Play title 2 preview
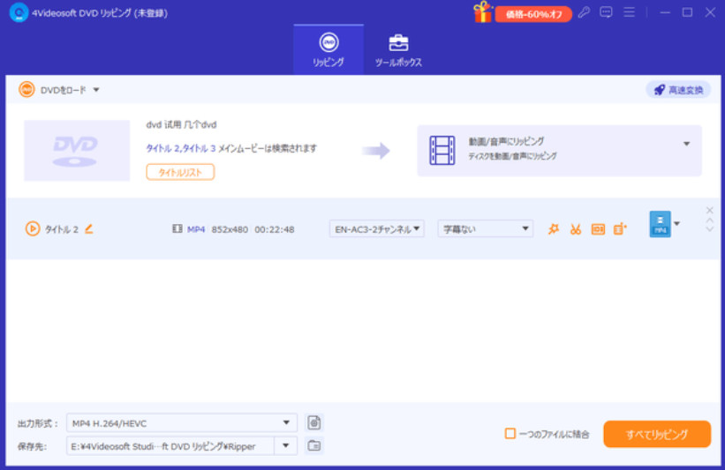The height and width of the screenshot is (470, 725). (x=33, y=228)
